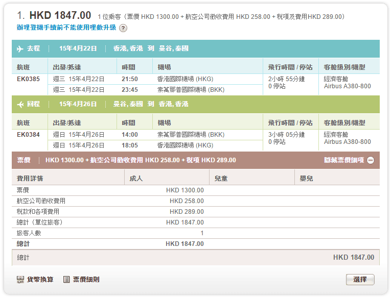Open the 貨幣換算 currency conversion link
The height and width of the screenshot is (299, 392).
click(40, 280)
